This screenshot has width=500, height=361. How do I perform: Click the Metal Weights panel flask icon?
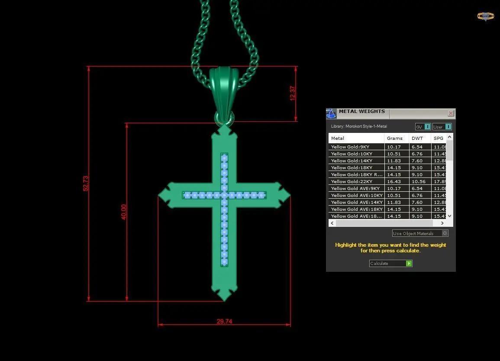(x=331, y=113)
